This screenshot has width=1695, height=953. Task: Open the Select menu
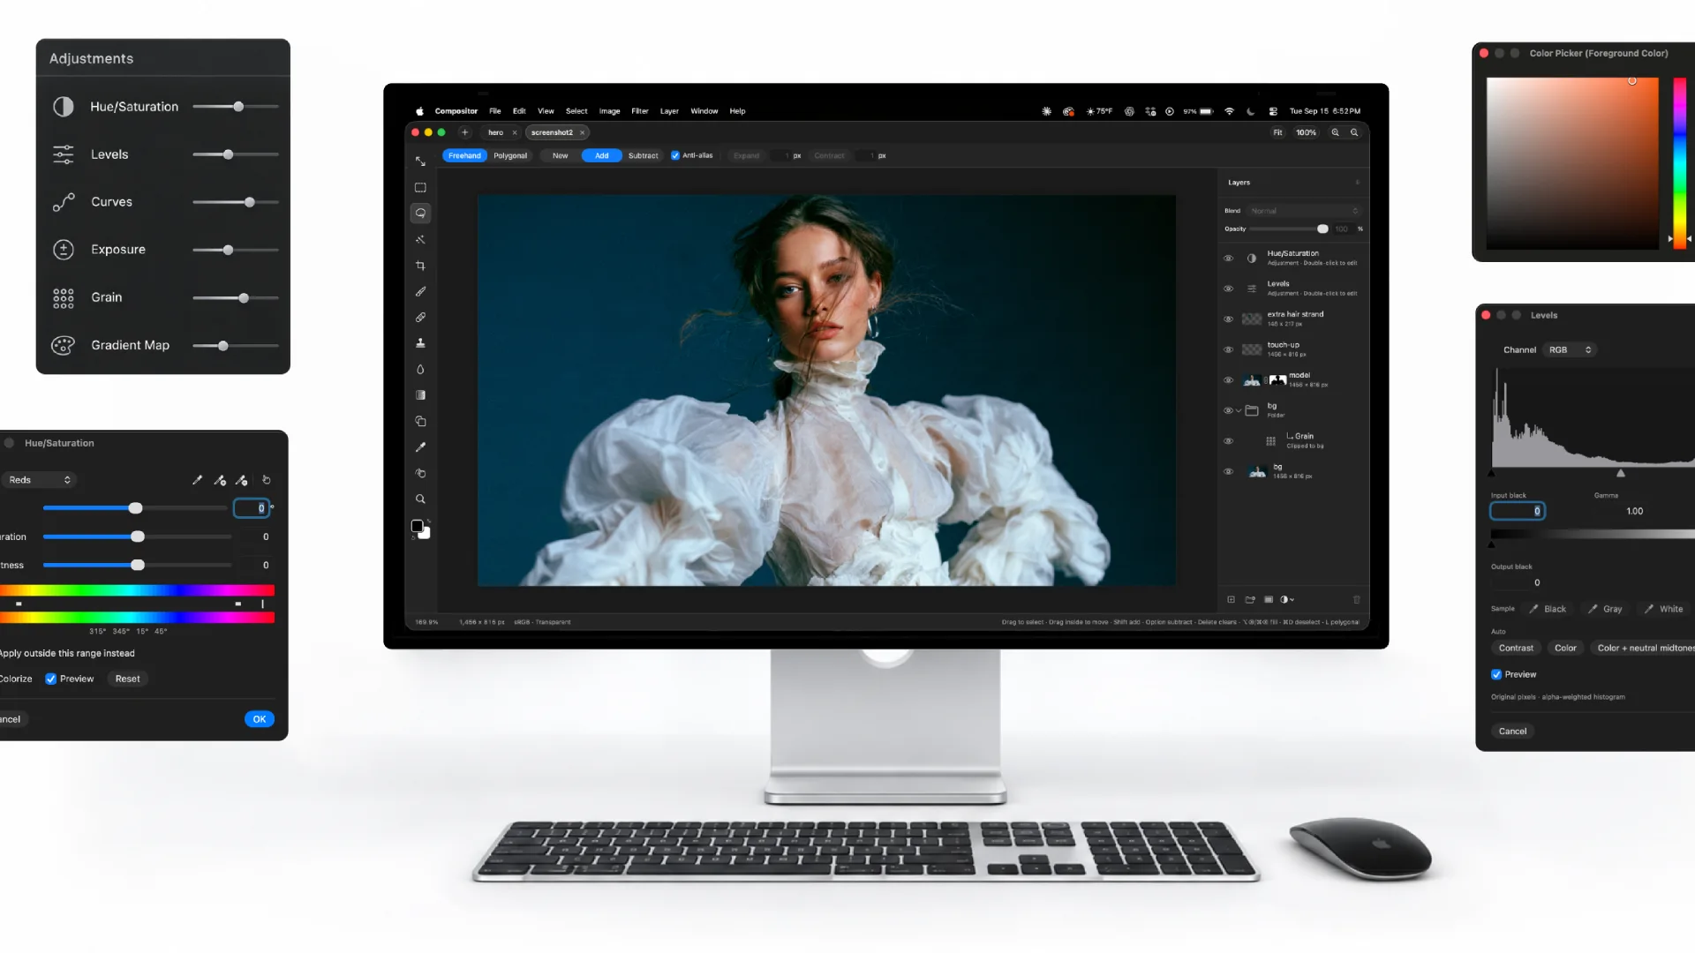point(576,111)
